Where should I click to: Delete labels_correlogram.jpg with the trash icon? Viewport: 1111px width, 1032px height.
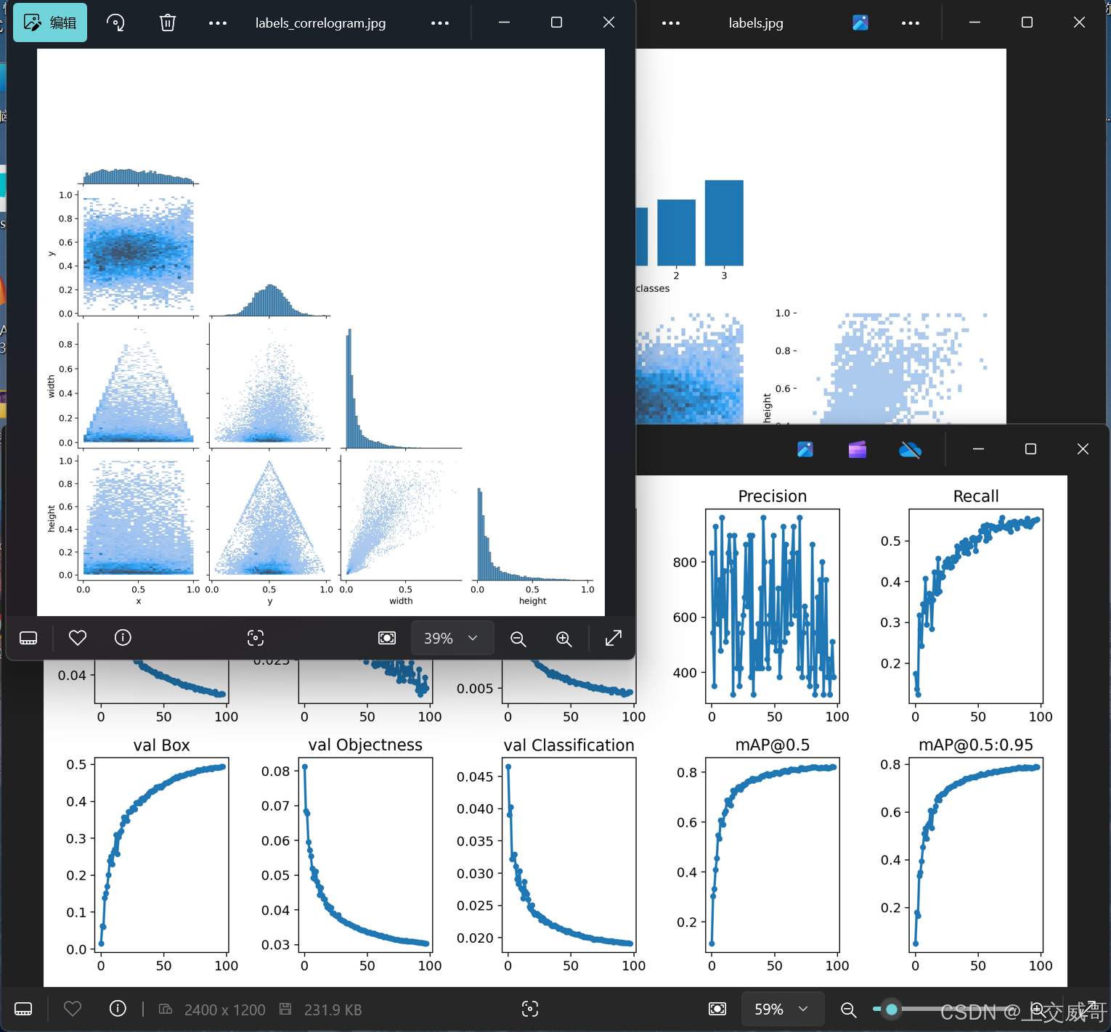[x=168, y=22]
